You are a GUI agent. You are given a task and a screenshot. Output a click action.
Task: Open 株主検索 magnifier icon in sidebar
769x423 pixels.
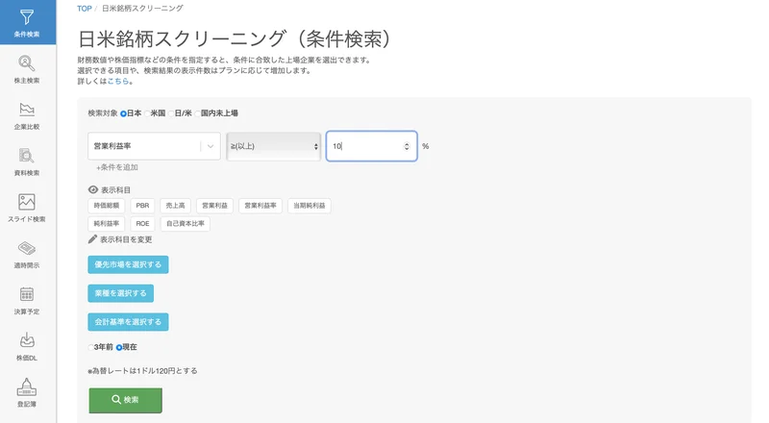tap(27, 63)
